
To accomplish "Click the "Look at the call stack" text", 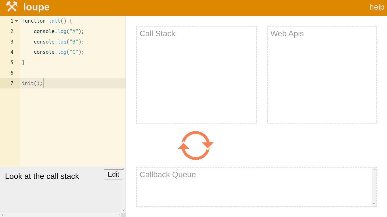I will [42, 176].
